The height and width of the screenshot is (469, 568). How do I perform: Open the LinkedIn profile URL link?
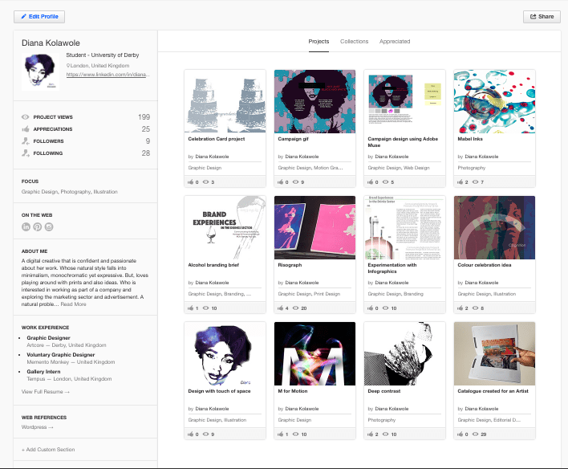[108, 74]
